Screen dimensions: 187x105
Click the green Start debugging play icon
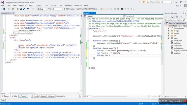click(64, 9)
